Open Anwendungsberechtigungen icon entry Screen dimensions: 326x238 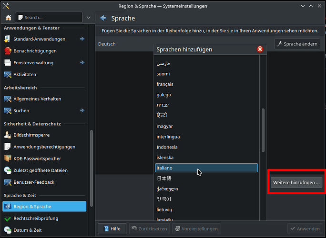click(8, 147)
